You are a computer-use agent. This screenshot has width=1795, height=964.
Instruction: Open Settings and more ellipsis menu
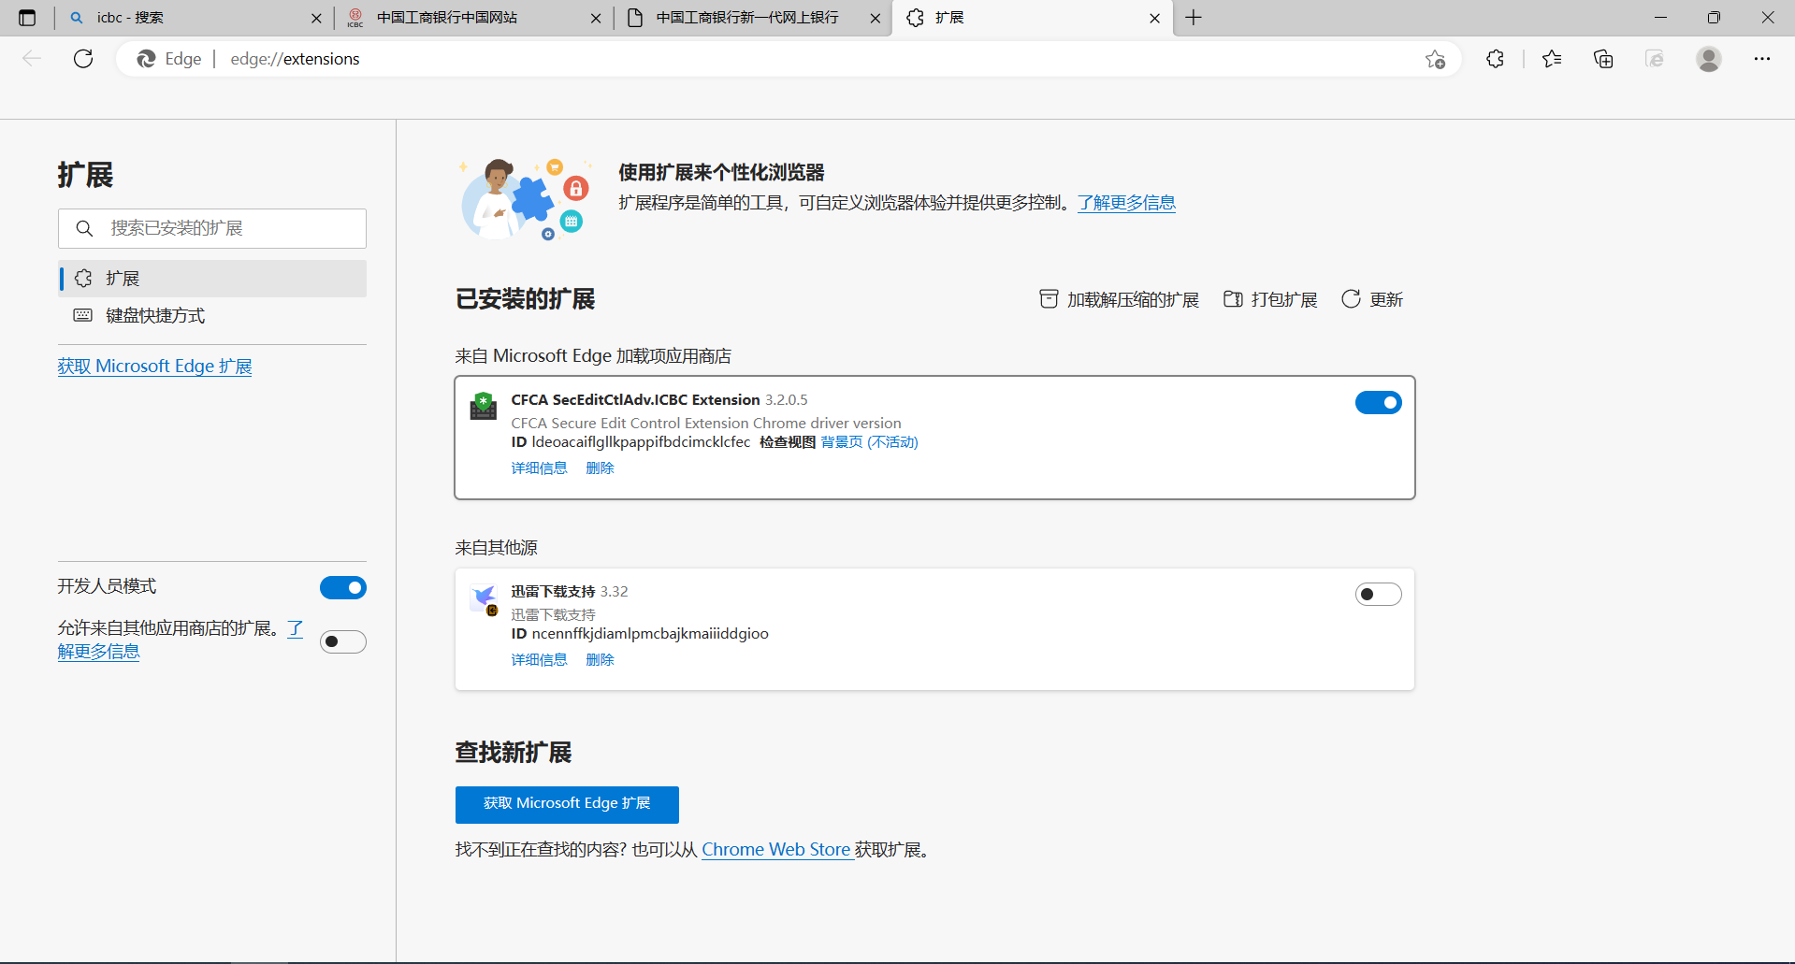coord(1762,59)
